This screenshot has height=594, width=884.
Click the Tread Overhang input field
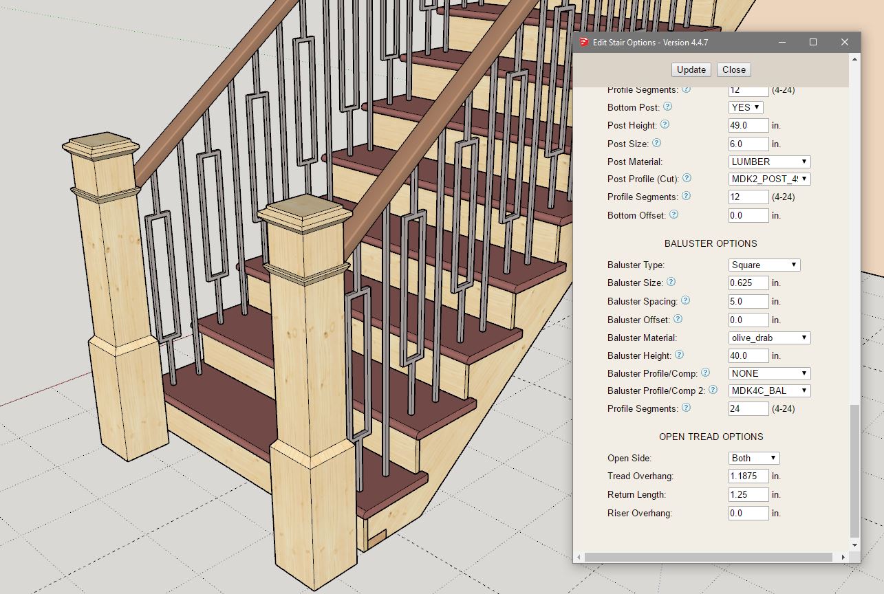click(x=748, y=476)
